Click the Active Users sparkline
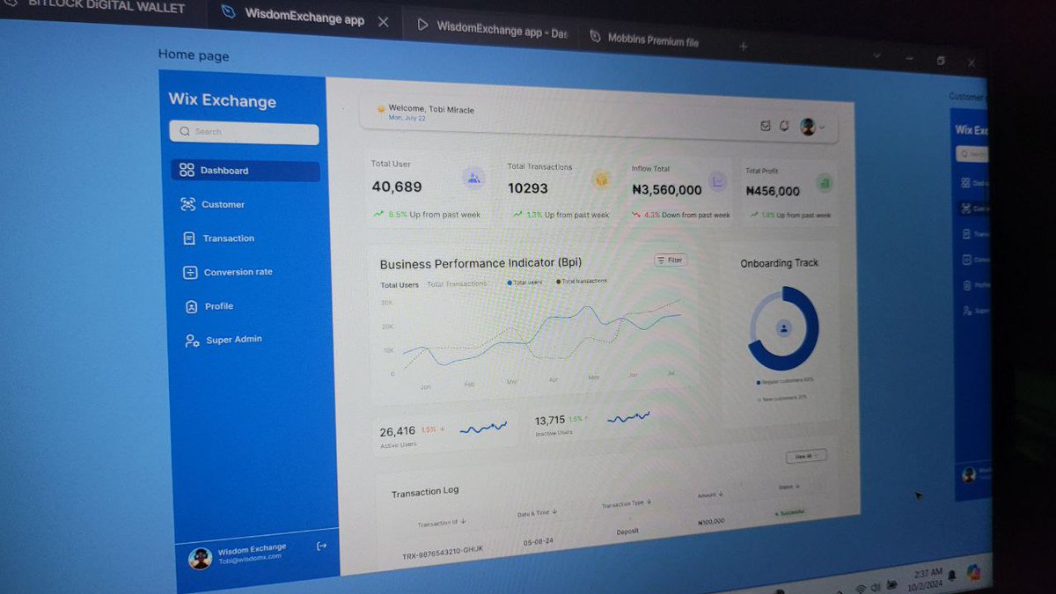Screen dimensions: 1056x594 pyautogui.click(x=483, y=428)
